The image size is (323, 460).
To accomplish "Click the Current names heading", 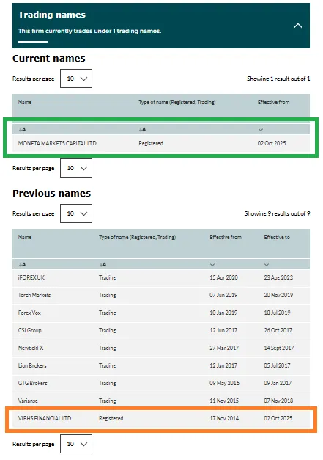I will [49, 59].
